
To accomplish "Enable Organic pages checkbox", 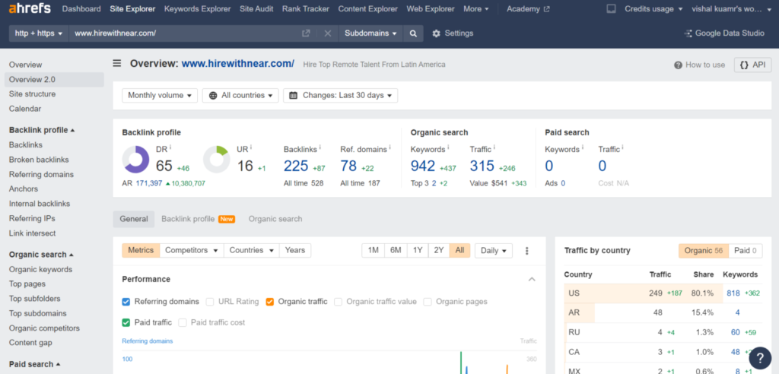I will 428,302.
